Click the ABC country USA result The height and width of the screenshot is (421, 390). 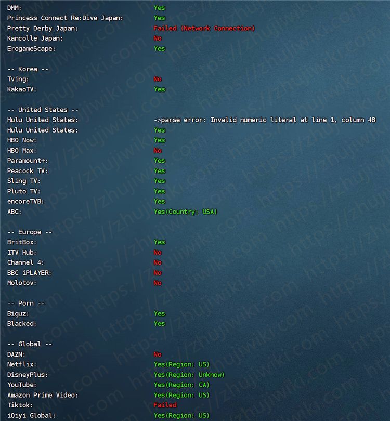pos(185,212)
